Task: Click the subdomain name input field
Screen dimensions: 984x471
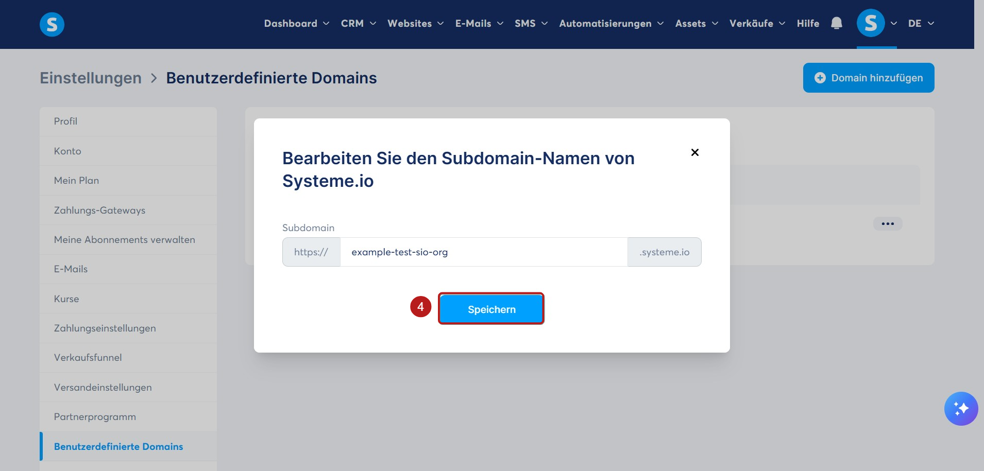Action: point(484,252)
